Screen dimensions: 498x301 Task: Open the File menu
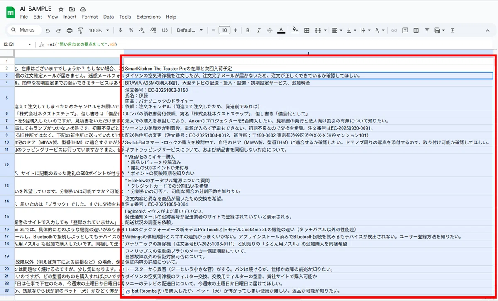[x=24, y=17]
